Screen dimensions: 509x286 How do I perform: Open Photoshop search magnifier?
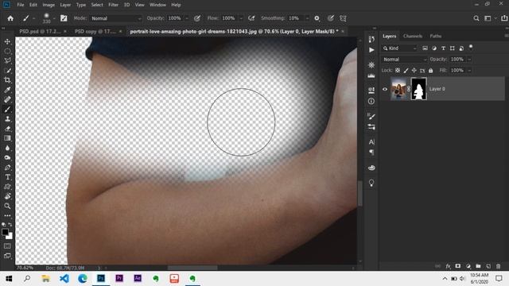tap(476, 18)
